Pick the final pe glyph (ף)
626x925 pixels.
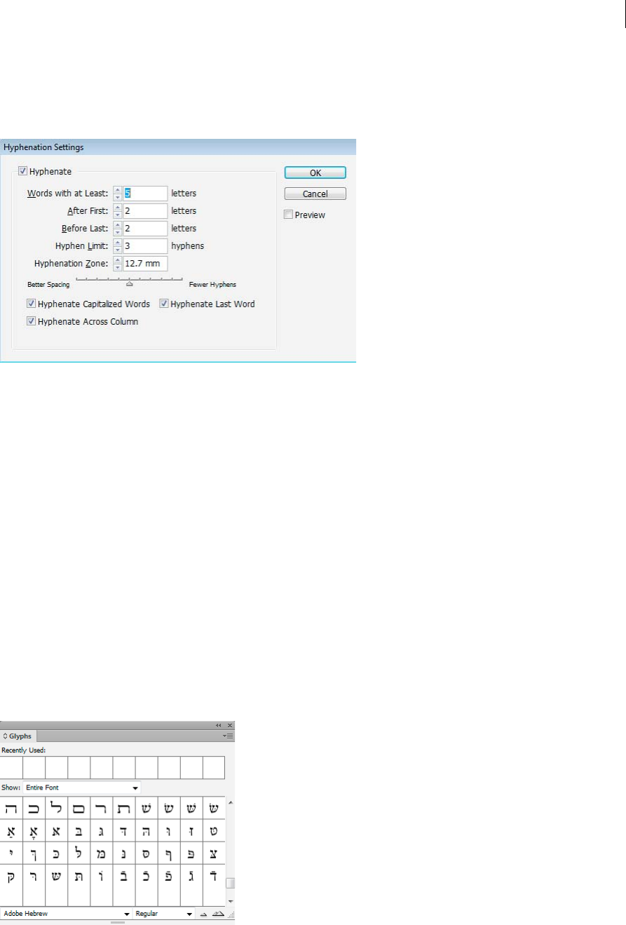tap(169, 854)
